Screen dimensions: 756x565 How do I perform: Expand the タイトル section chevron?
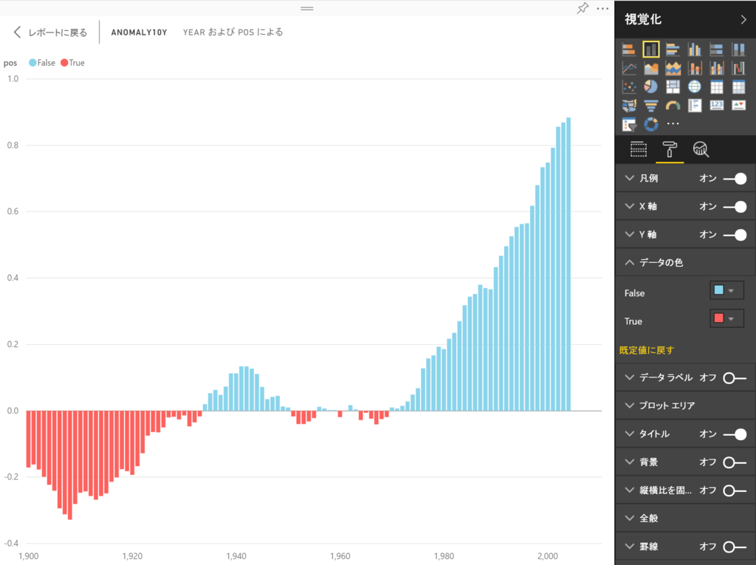pyautogui.click(x=629, y=434)
